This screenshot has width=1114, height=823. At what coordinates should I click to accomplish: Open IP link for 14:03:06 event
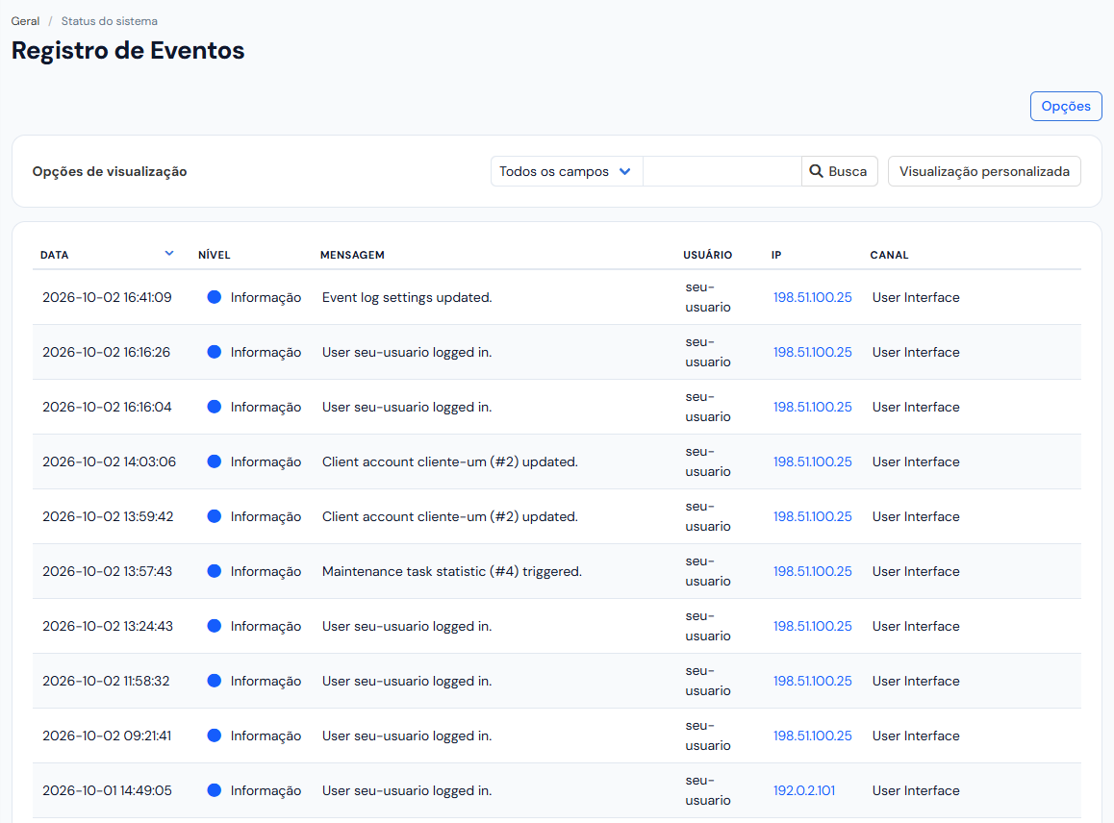(812, 461)
